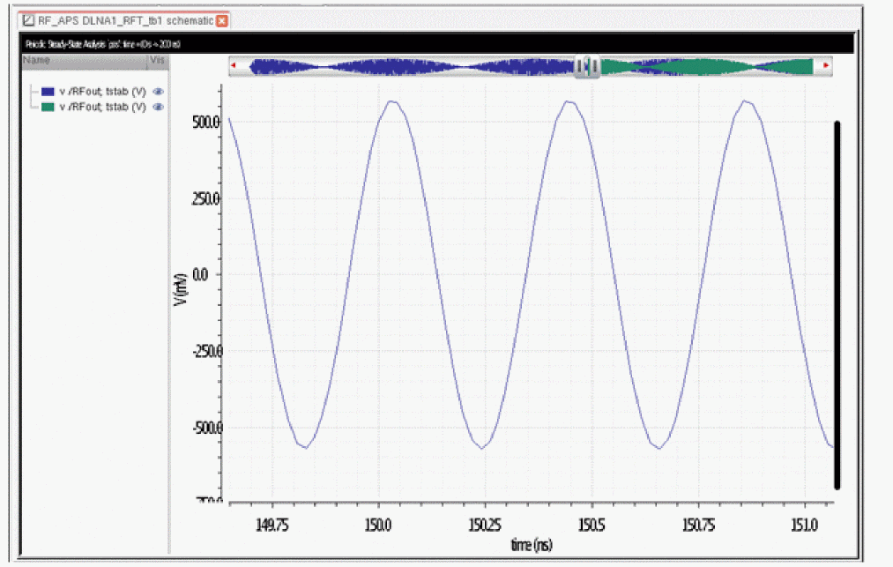Screen dimensions: 893x567
Task: Close the RF_APS DLNA1_RFT_tb1 schematic tab
Action: pos(222,20)
